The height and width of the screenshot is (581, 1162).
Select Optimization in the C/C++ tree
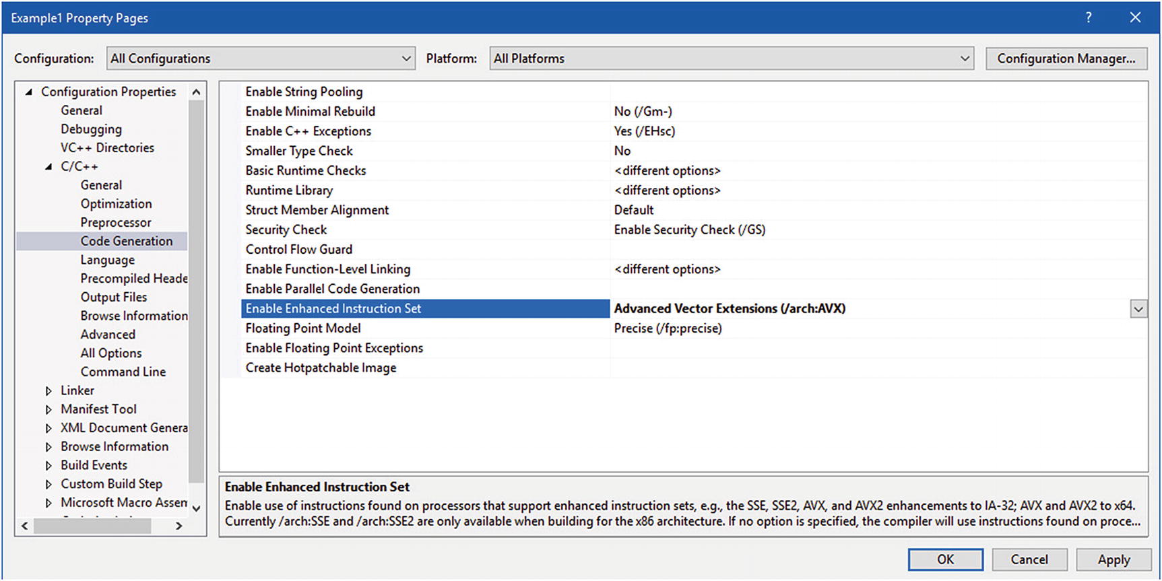[x=116, y=203]
